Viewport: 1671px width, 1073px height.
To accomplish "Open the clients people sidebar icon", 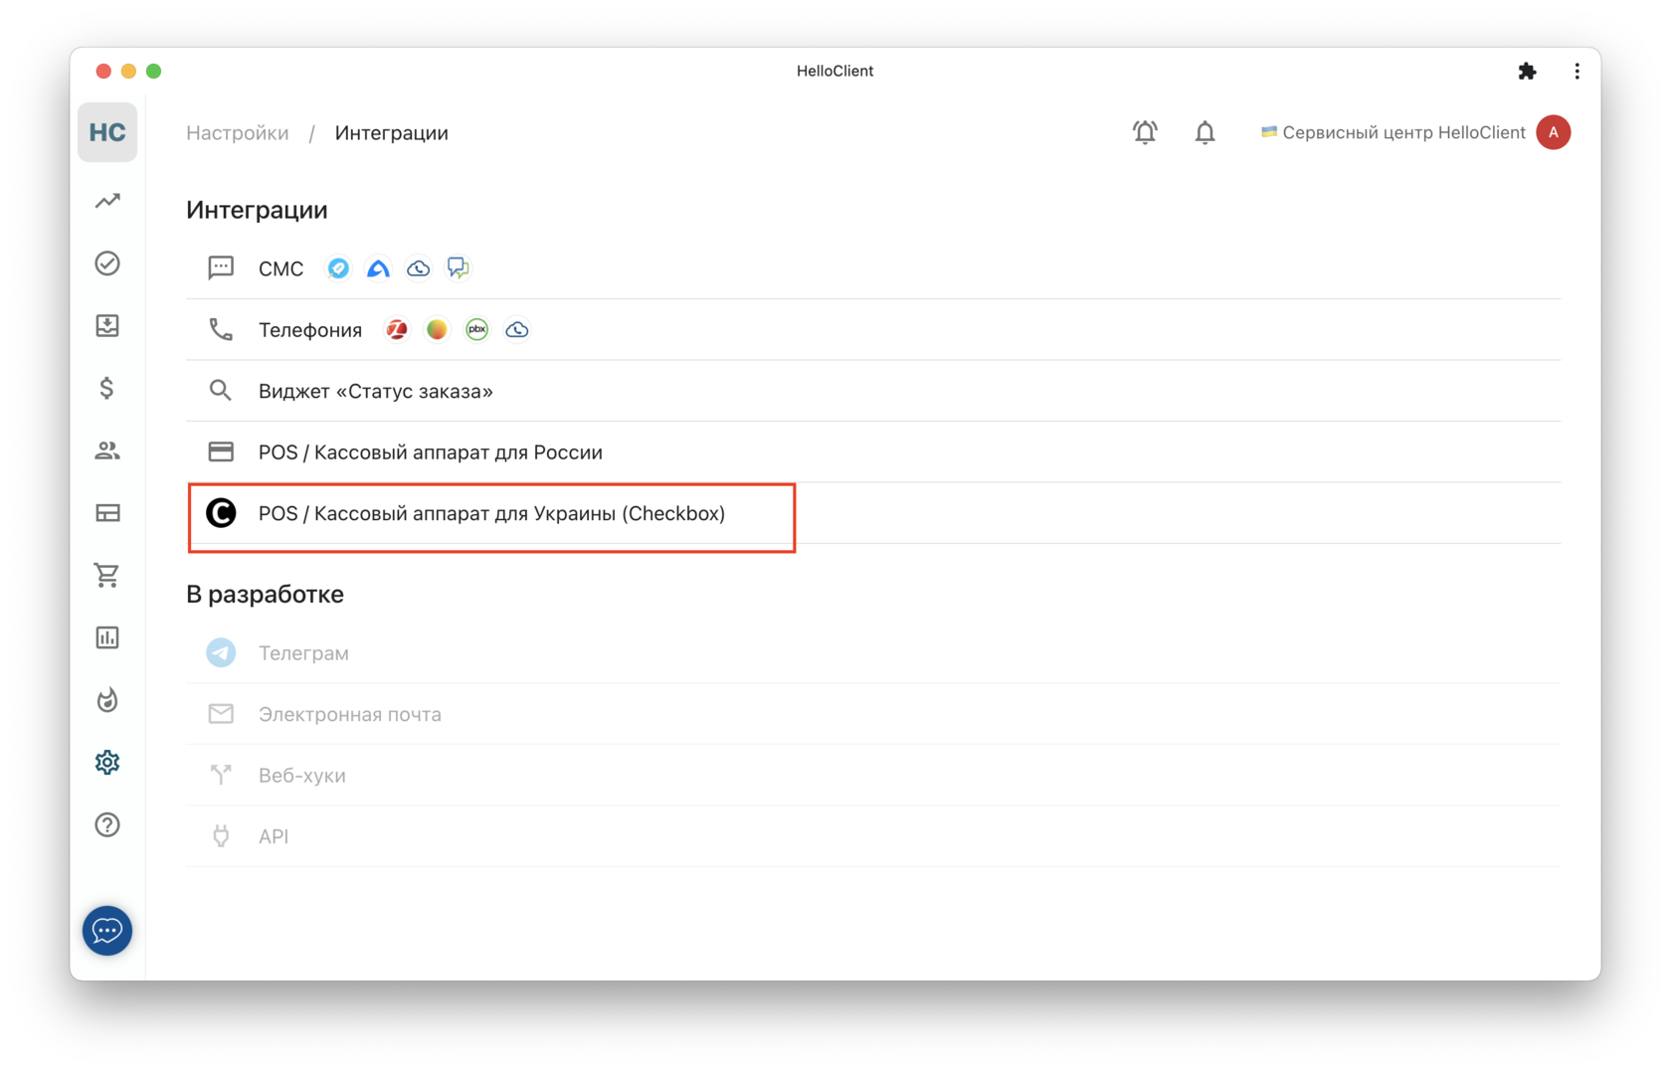I will [x=107, y=450].
